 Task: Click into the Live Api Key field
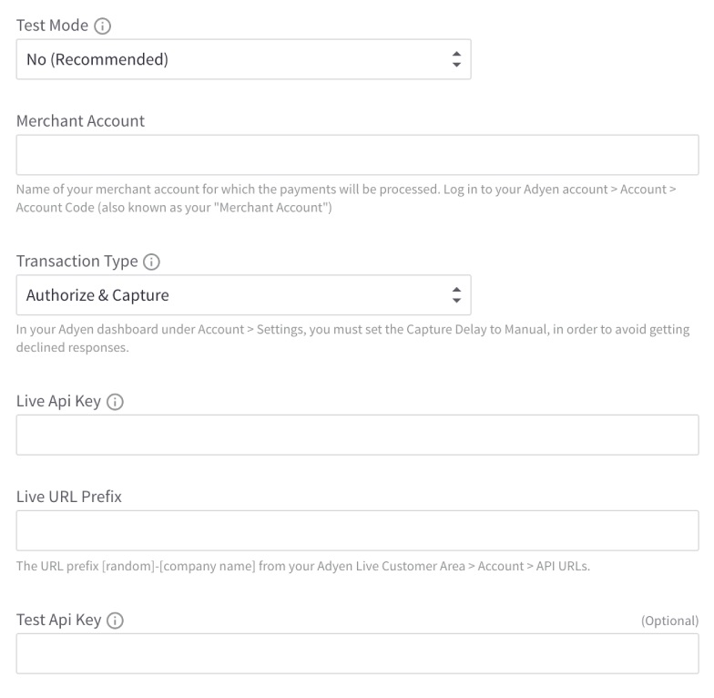click(357, 435)
